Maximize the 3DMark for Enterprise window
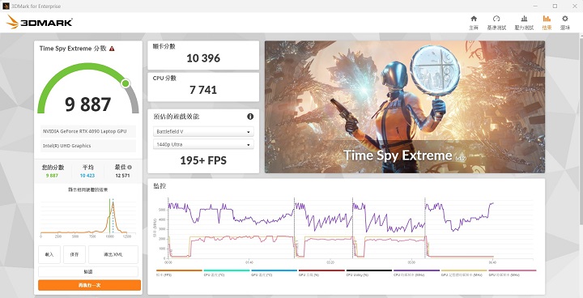This screenshot has height=298, width=583. (555, 6)
